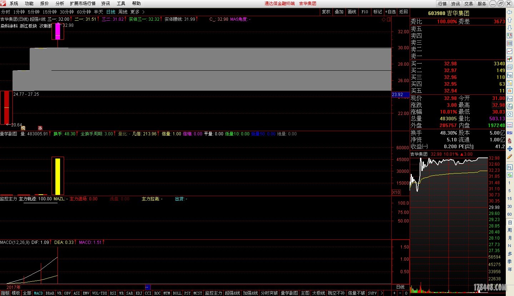514x296 pixels.
Task: Click the 榜 marker below the K-line
Action: (23, 128)
